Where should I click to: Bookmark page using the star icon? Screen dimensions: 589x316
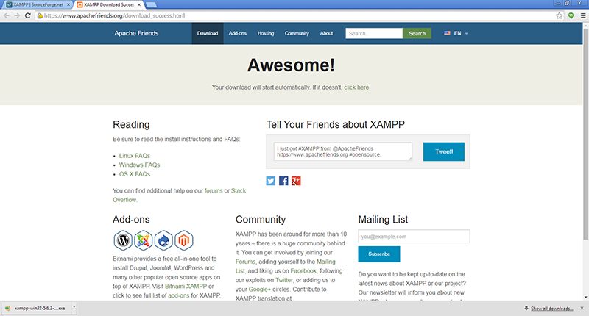point(560,15)
